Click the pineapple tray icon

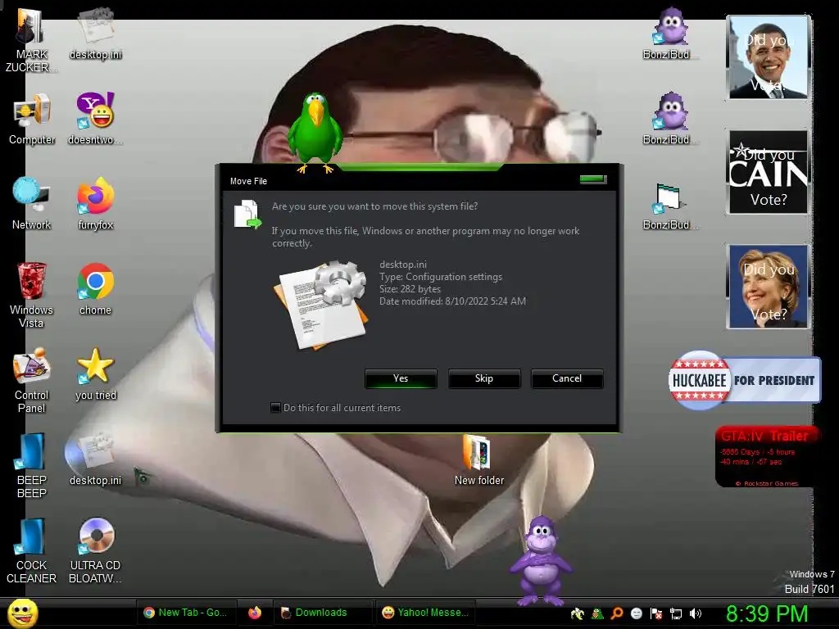click(597, 613)
